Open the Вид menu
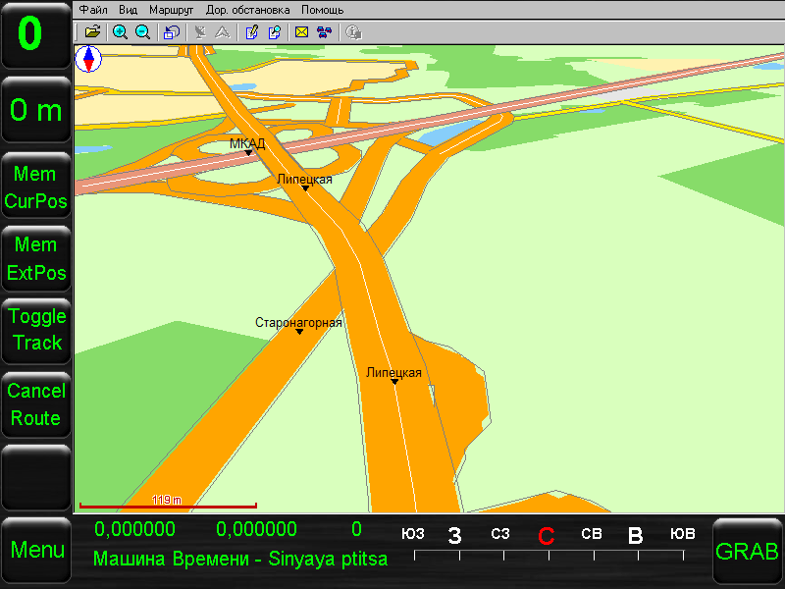The image size is (785, 589). [129, 10]
